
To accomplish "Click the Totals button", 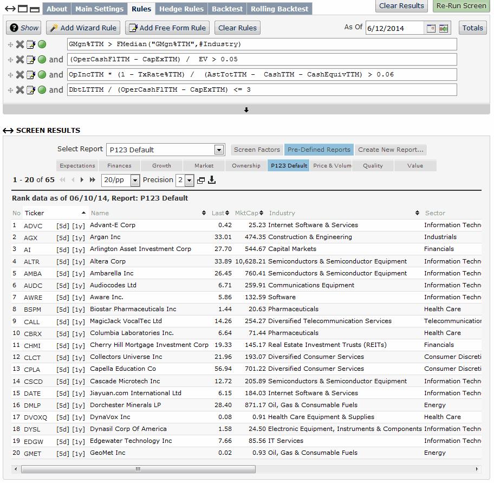I will point(472,28).
